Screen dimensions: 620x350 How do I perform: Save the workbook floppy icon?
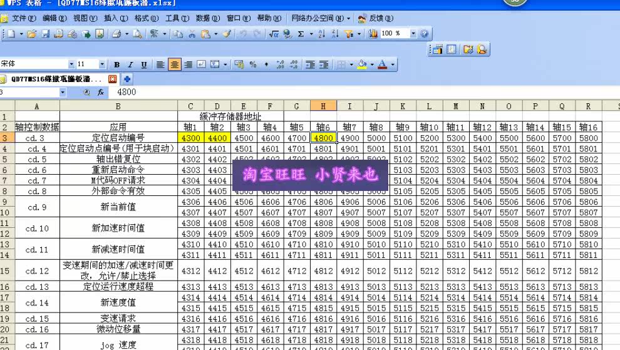[x=46, y=34]
